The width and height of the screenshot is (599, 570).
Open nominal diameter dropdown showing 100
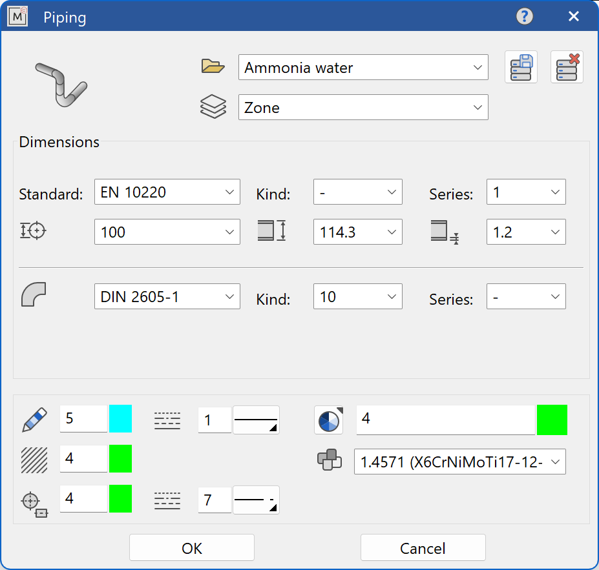click(x=167, y=232)
